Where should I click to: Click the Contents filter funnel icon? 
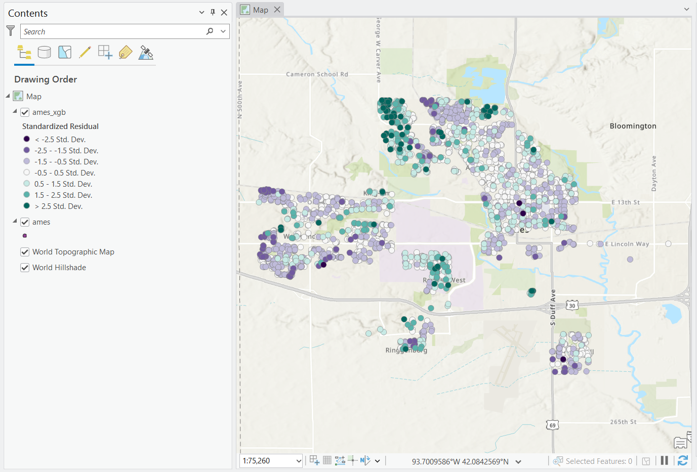(x=11, y=30)
